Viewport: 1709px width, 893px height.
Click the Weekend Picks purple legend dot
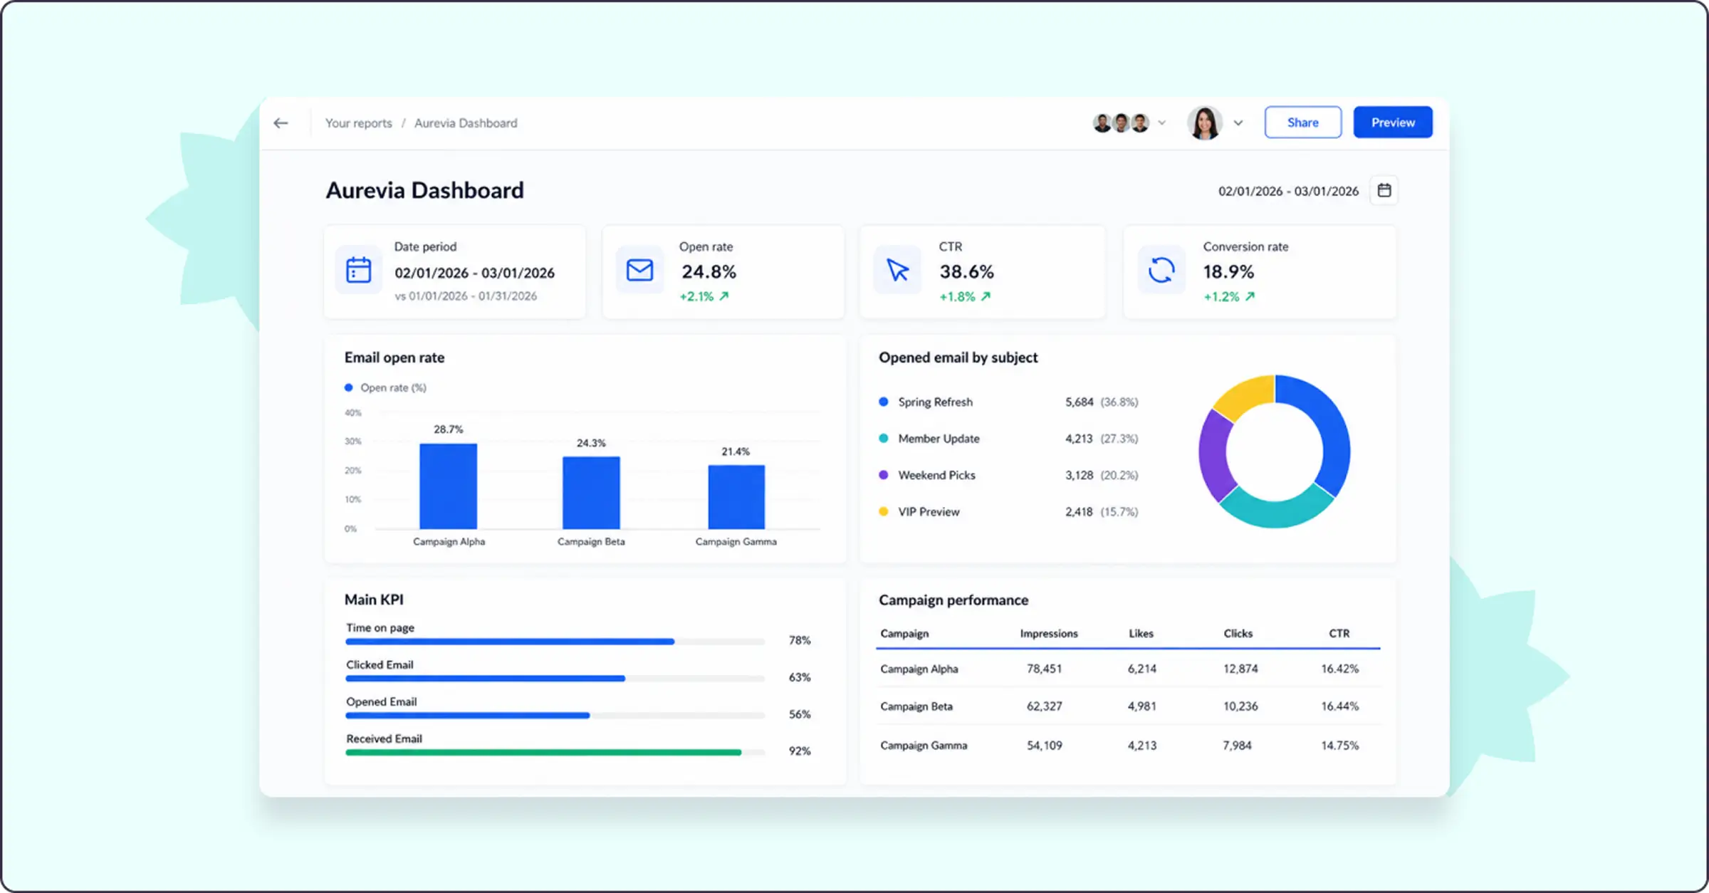(884, 474)
